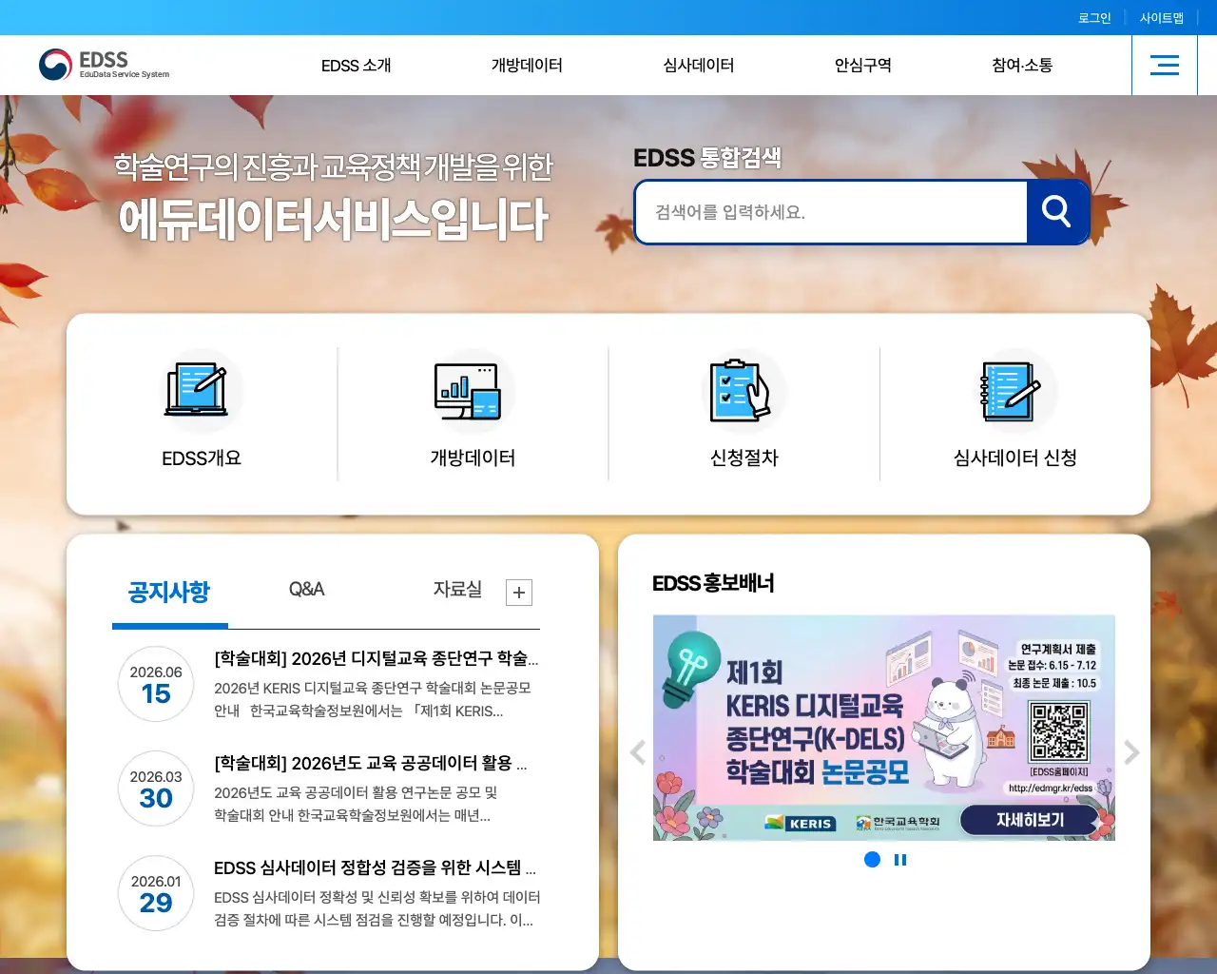Open the 사이트맵 link
Screen dimensions: 1217x974
pyautogui.click(x=1162, y=18)
